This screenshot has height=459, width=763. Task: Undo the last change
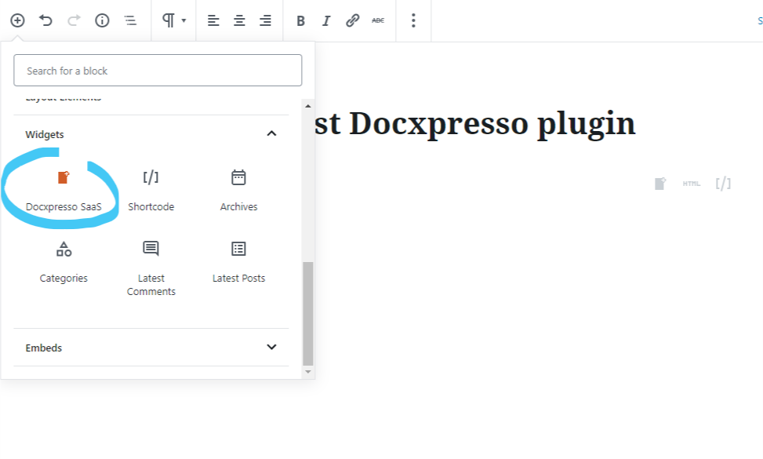(x=45, y=20)
